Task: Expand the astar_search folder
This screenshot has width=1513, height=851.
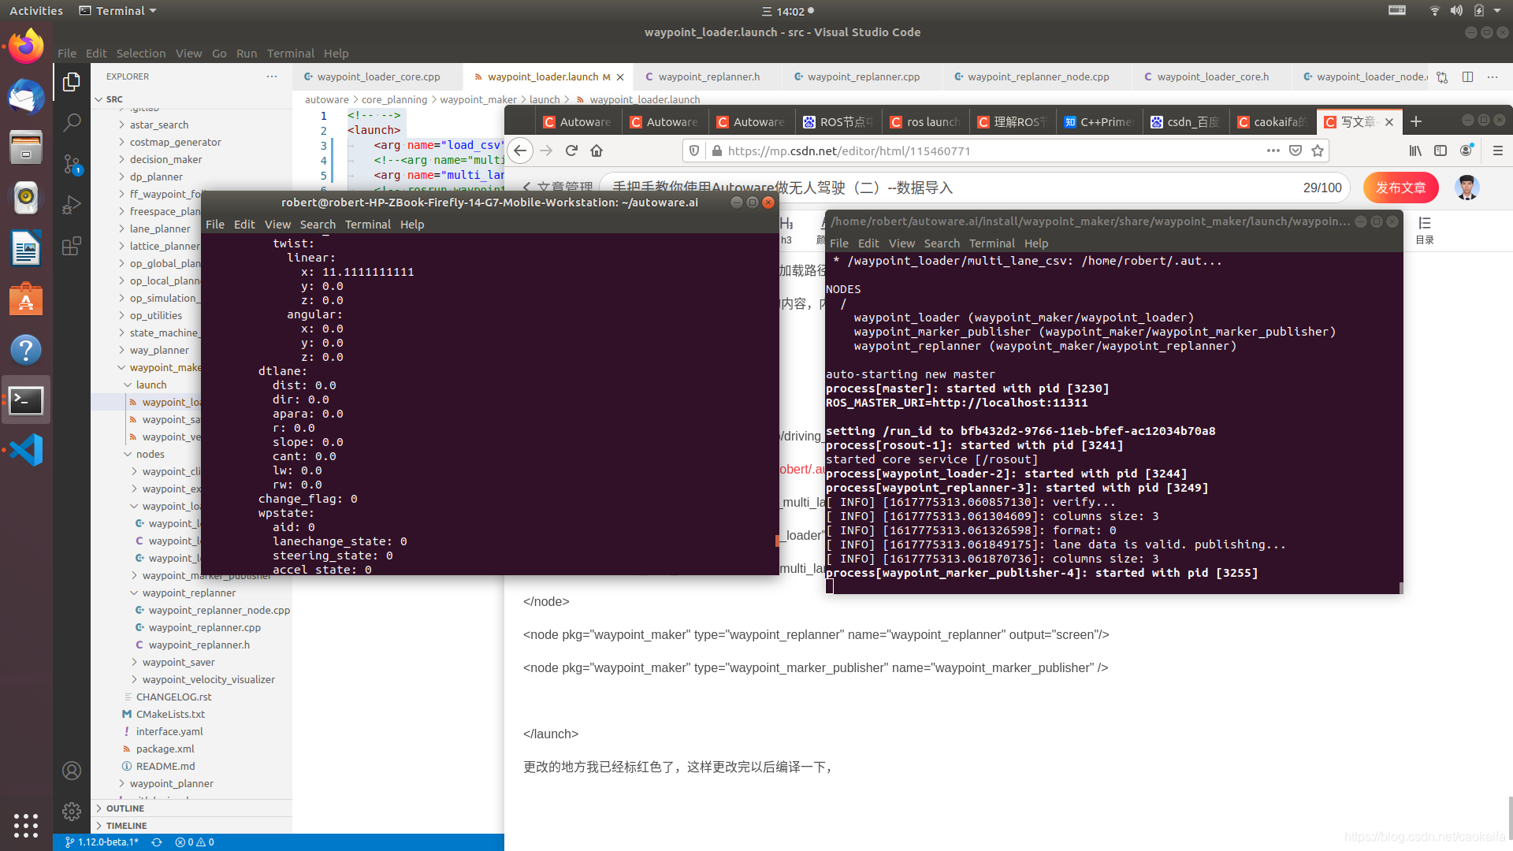Action: click(x=158, y=124)
